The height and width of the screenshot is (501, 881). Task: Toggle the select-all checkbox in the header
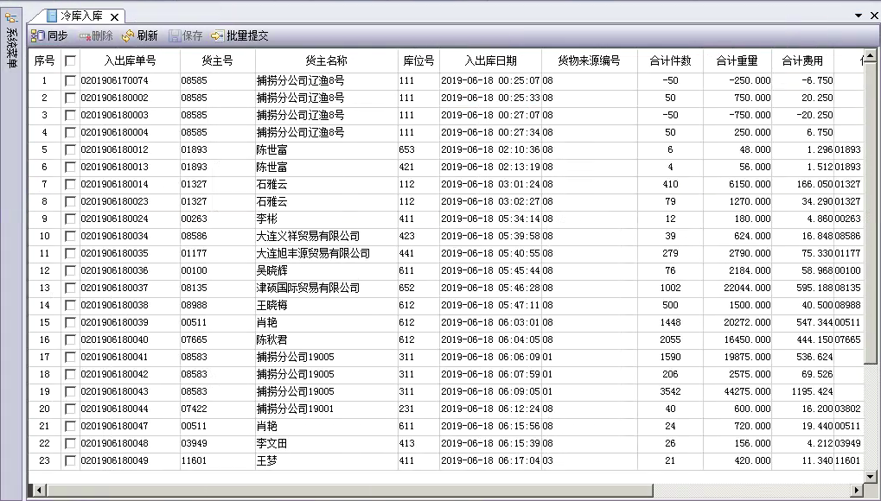coord(70,60)
